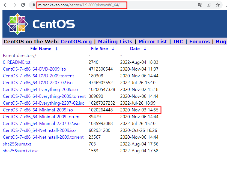Download CentOS-7-x86_64-Everything-2009.torrent
Image resolution: width=227 pixels, height=170 pixels.
click(44, 96)
